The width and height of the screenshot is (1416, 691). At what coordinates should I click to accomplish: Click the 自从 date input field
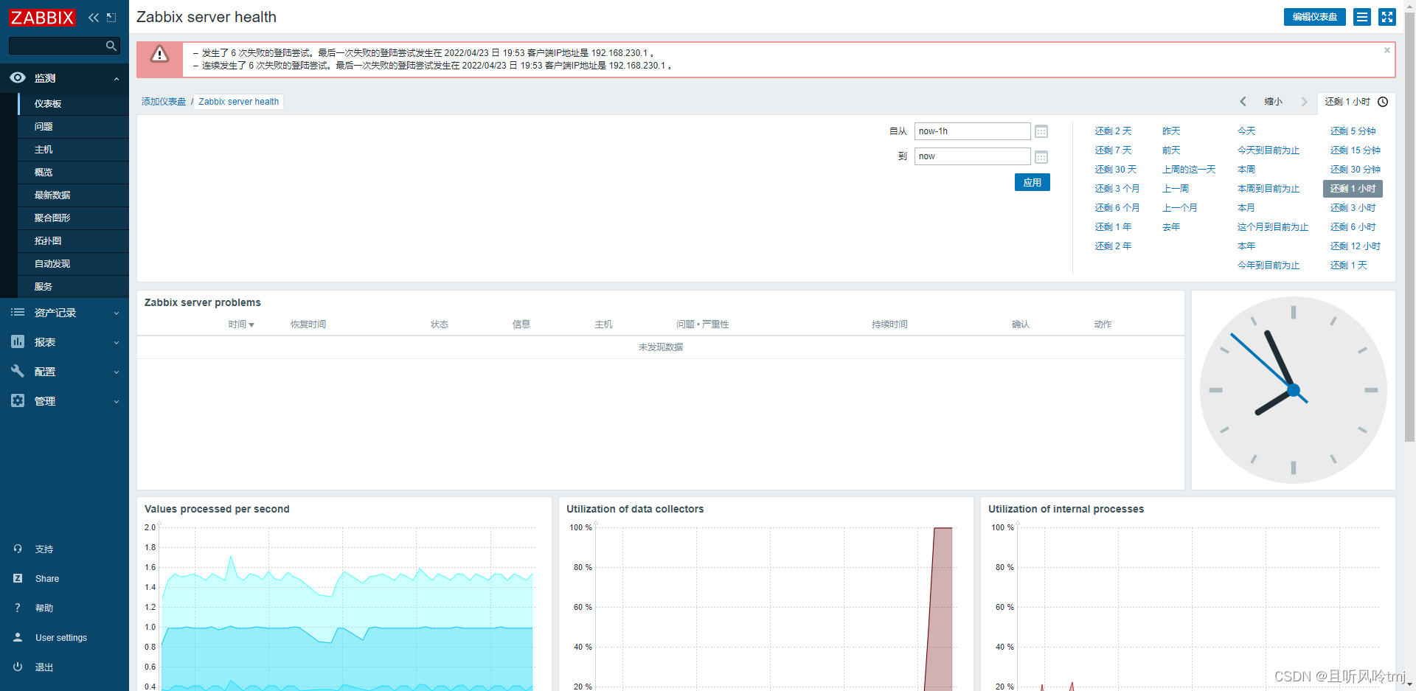972,131
